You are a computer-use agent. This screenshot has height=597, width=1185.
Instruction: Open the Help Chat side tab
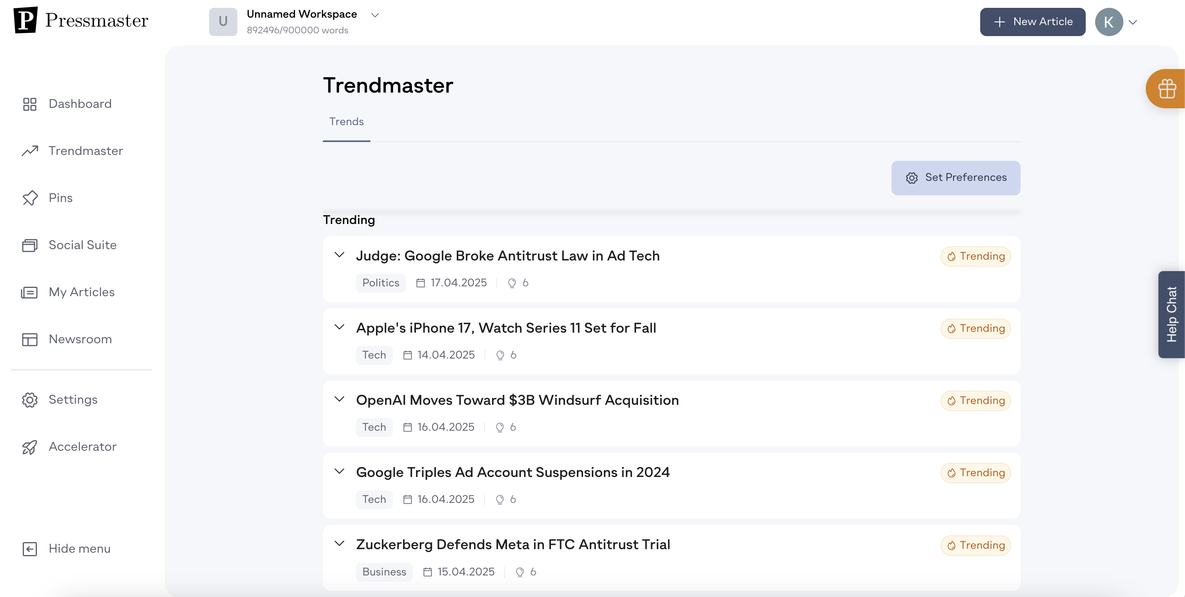coord(1171,315)
